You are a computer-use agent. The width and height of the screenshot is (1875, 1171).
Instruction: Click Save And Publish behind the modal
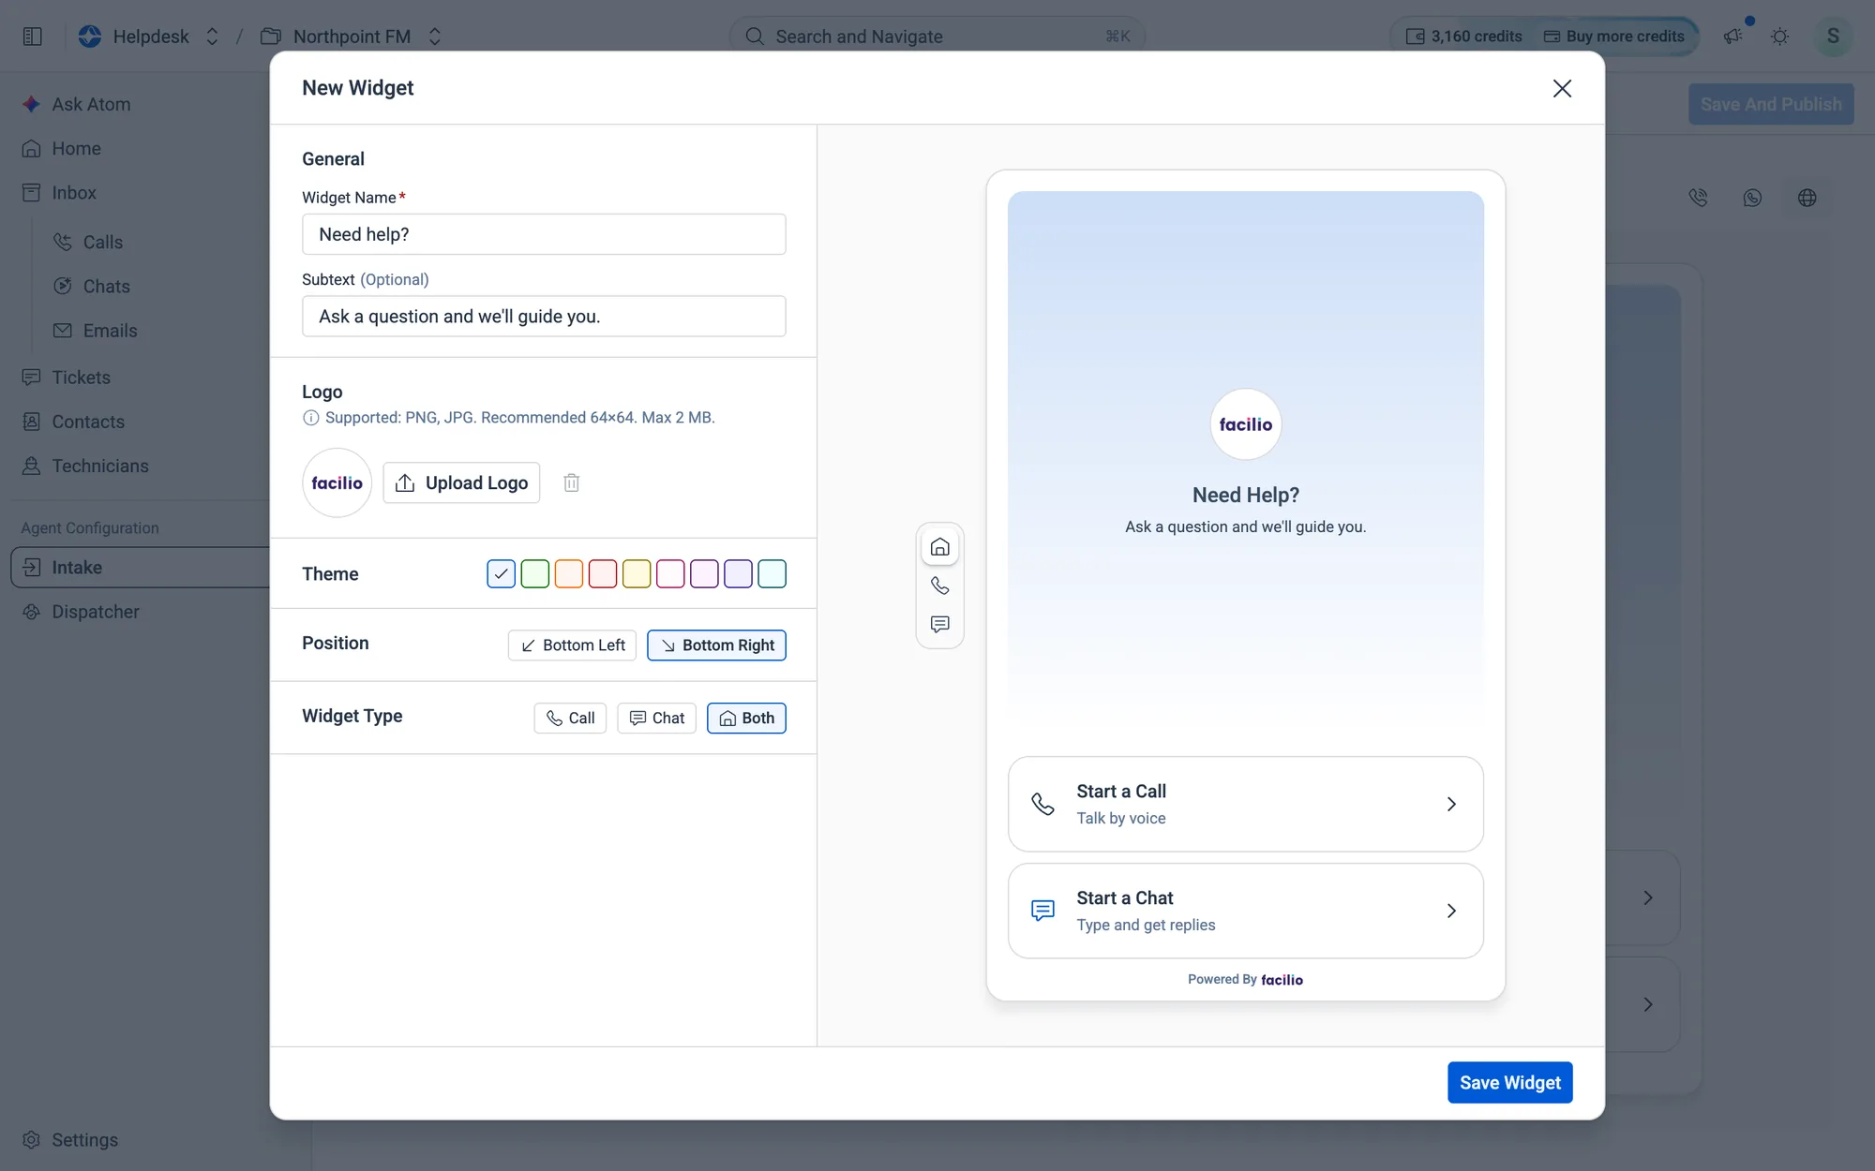1771,104
